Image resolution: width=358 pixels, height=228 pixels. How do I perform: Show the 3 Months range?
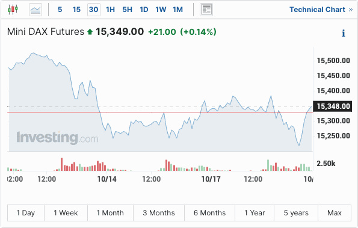pyautogui.click(x=159, y=213)
